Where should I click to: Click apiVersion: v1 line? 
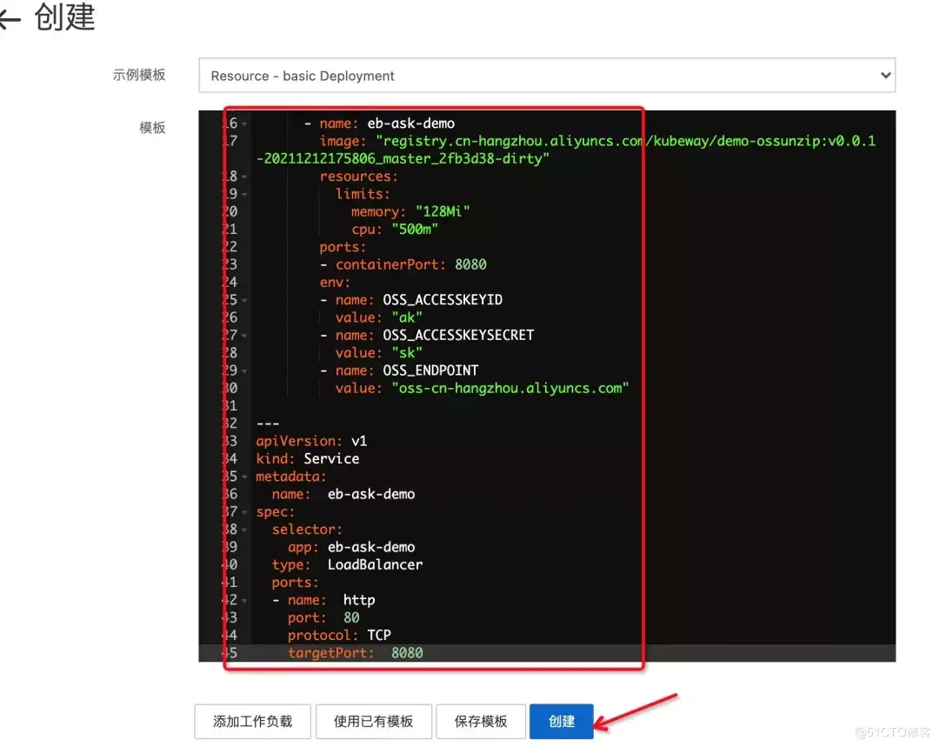pyautogui.click(x=311, y=441)
